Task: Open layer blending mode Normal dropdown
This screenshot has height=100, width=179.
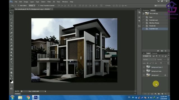Action: click(x=149, y=59)
